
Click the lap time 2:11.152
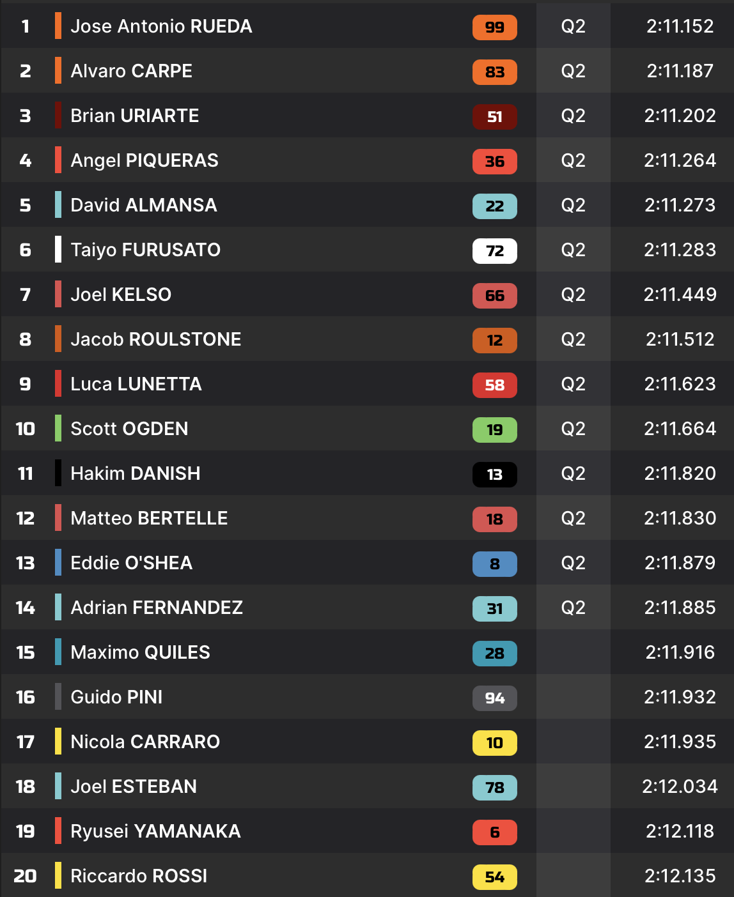pos(680,26)
